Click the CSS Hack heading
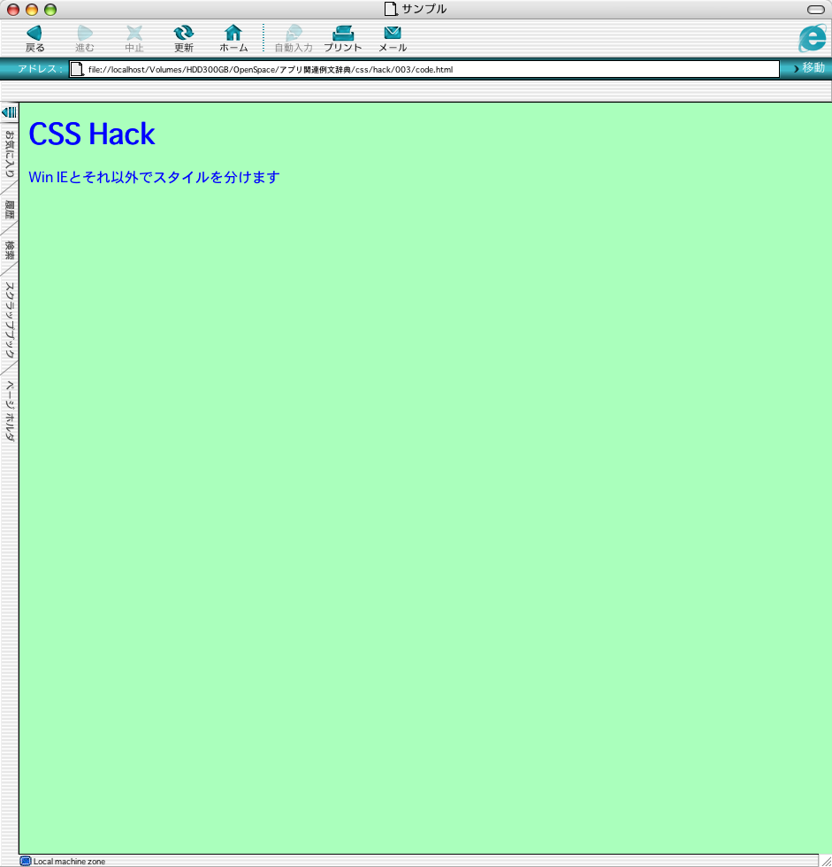This screenshot has height=867, width=832. coord(92,134)
